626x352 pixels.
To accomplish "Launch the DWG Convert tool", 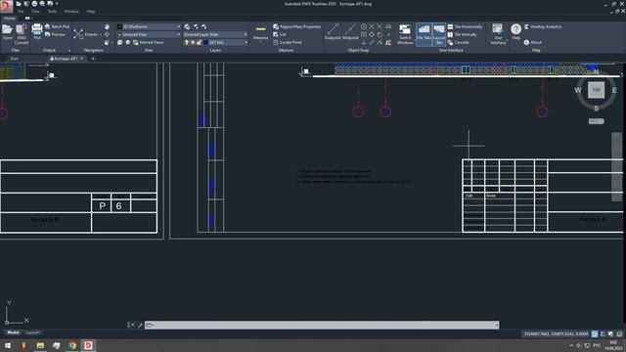I will [x=22, y=33].
